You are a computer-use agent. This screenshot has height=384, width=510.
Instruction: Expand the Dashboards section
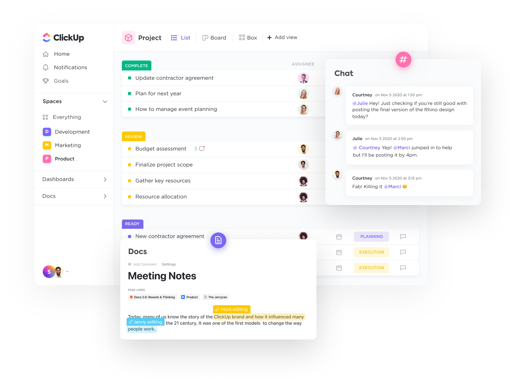(105, 179)
